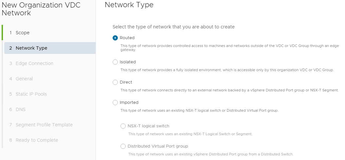345x160 pixels.
Task: Click the Routed option label
Action: click(127, 38)
